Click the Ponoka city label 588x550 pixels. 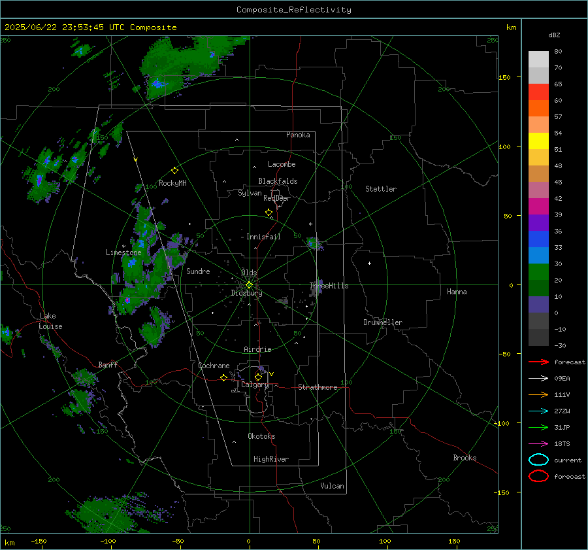coord(298,135)
